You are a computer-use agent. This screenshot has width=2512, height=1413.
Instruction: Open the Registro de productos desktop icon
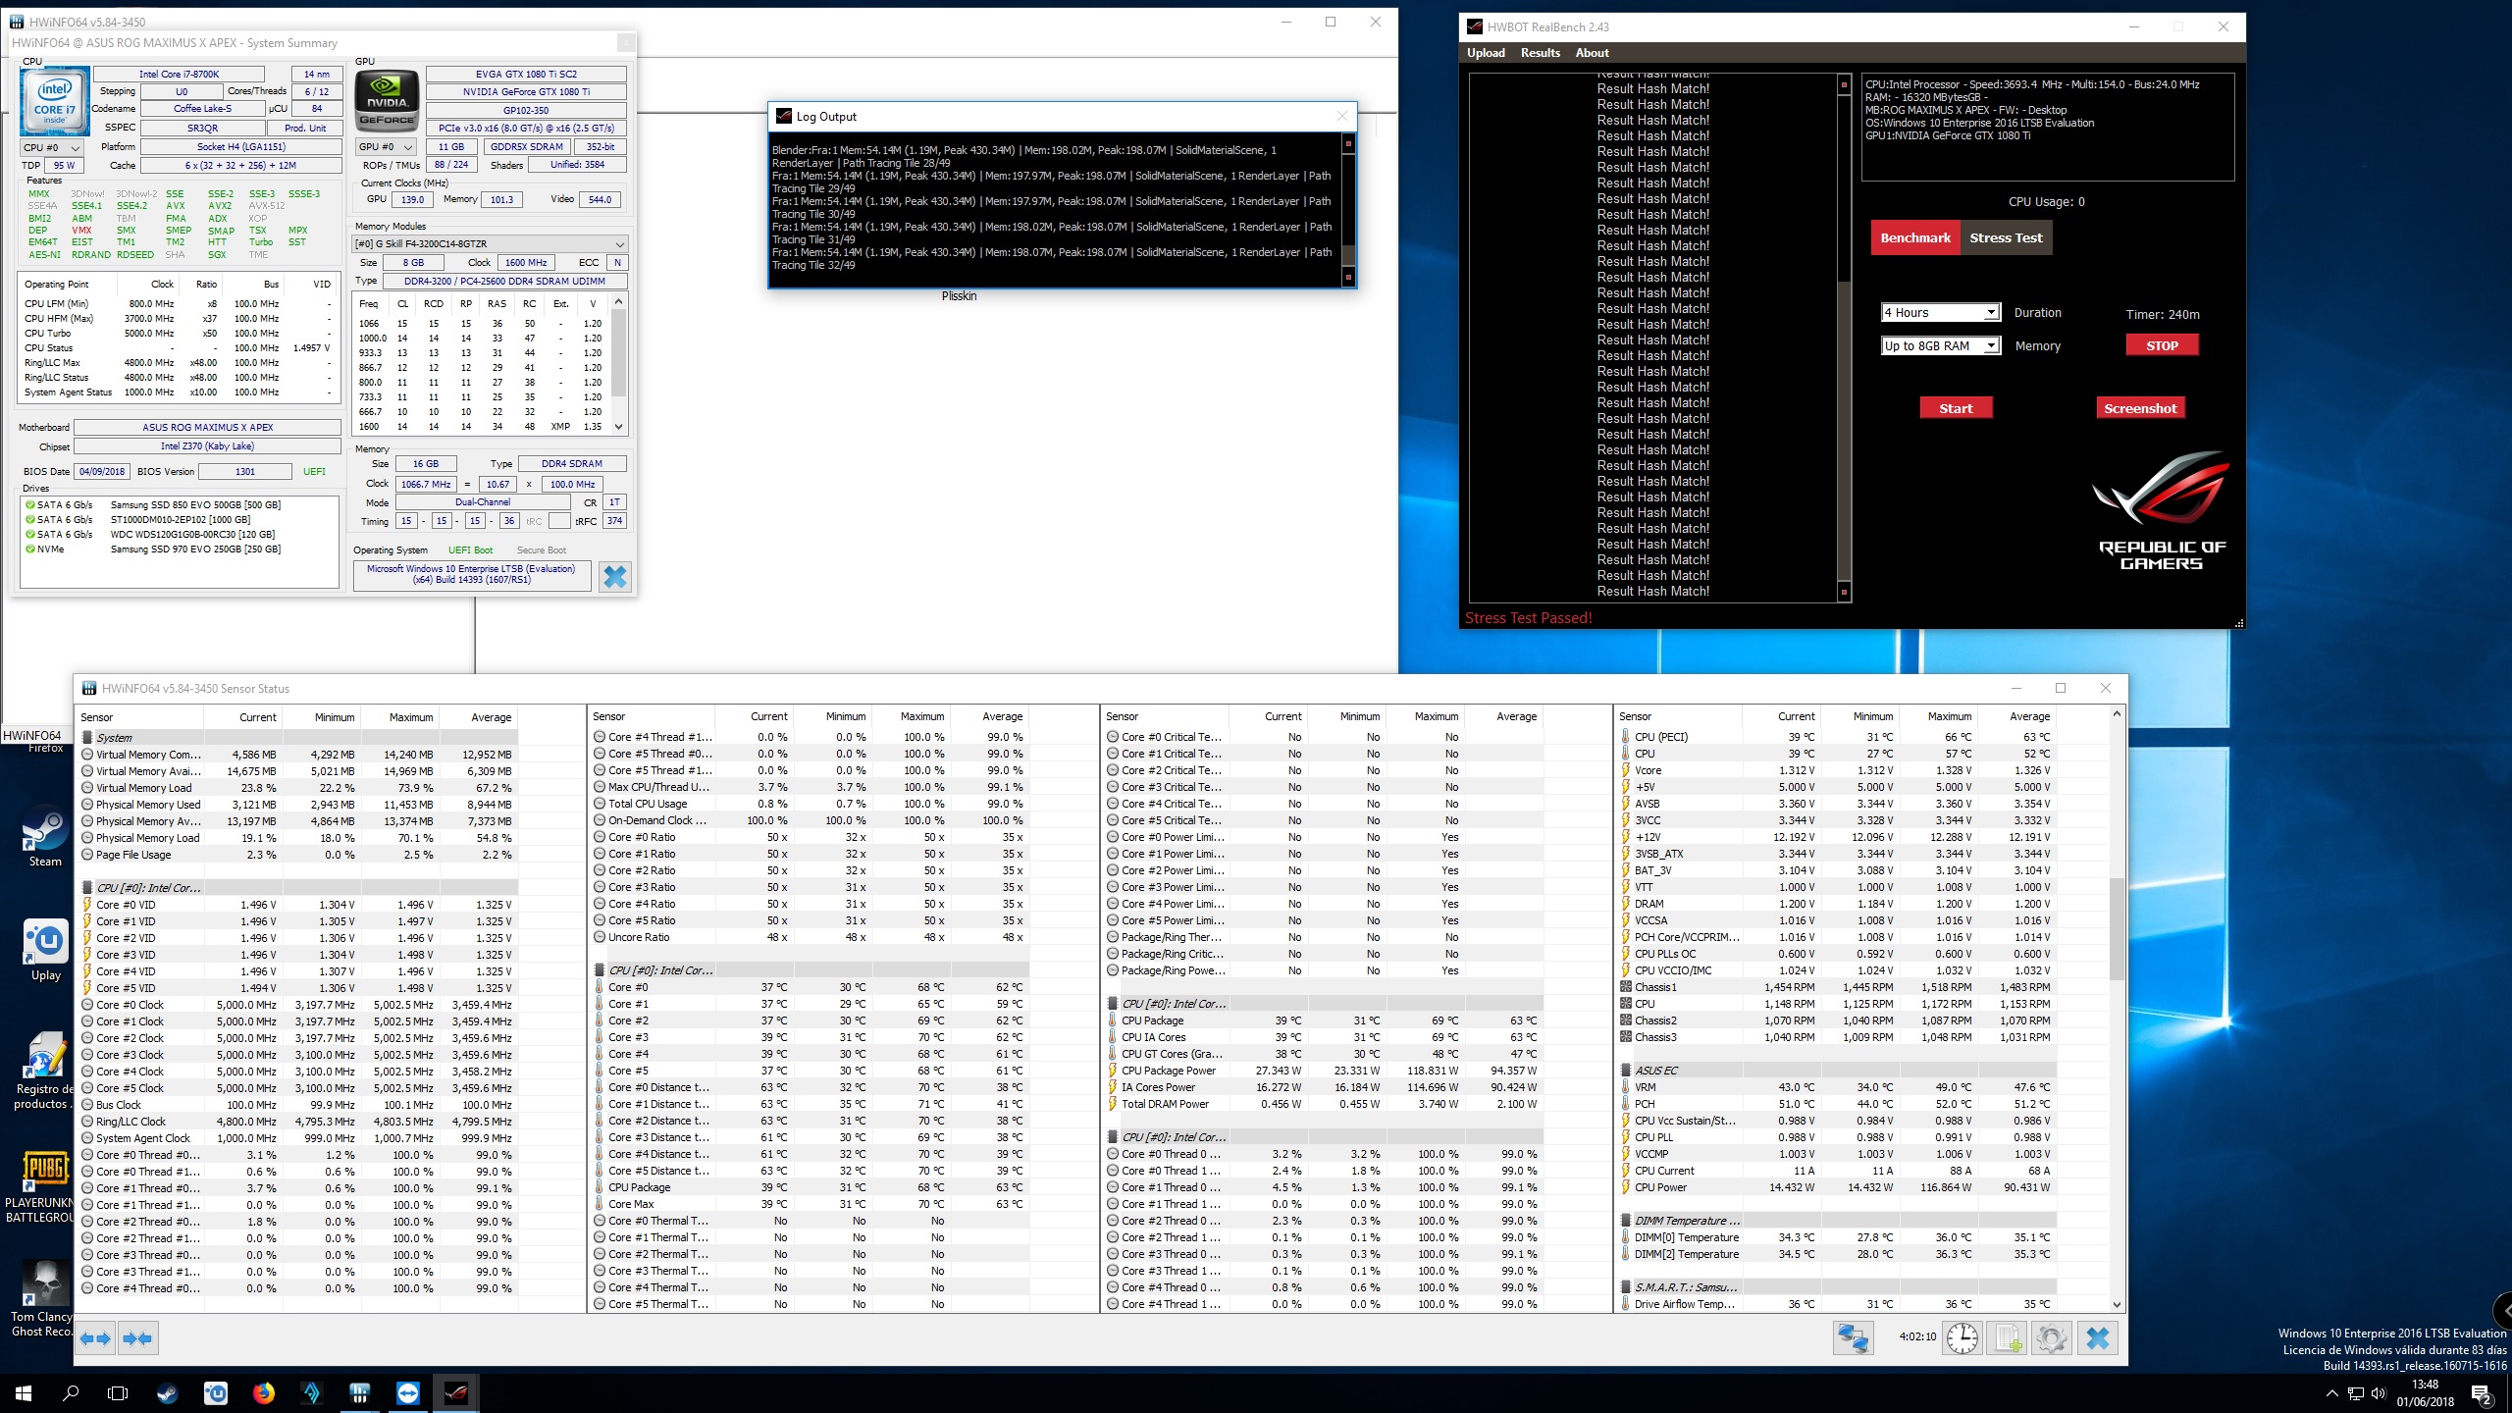click(43, 1070)
